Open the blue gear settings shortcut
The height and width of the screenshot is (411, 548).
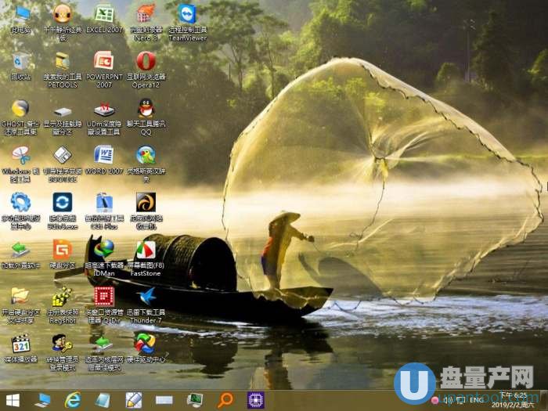click(x=21, y=211)
